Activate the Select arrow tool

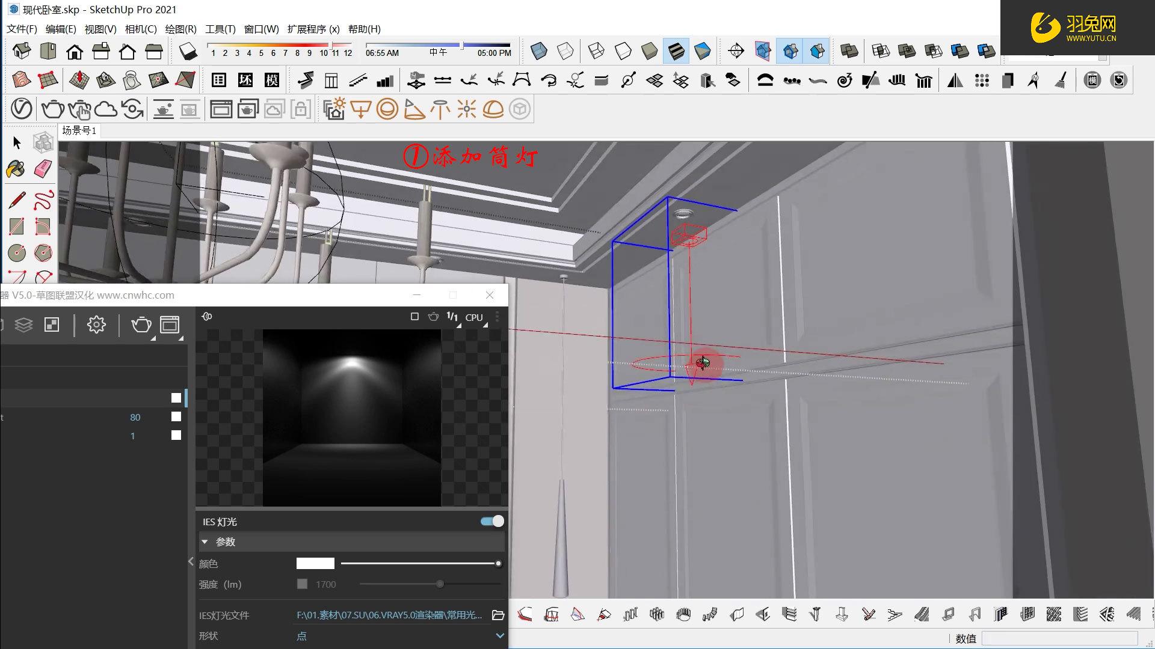coord(16,142)
